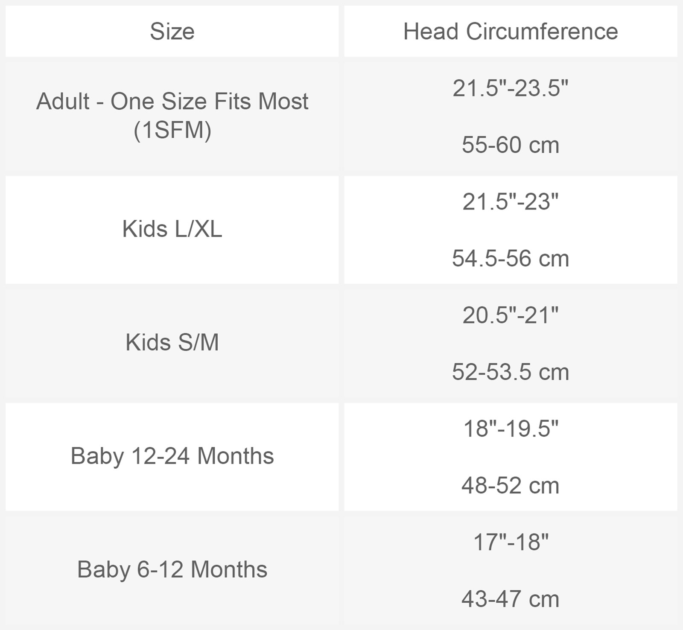Select the '52-53.5 cm' value

[511, 372]
